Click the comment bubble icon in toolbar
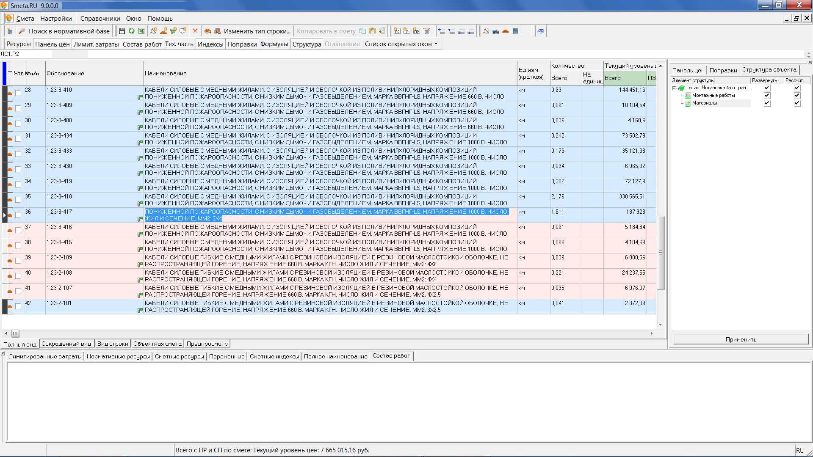 (183, 31)
